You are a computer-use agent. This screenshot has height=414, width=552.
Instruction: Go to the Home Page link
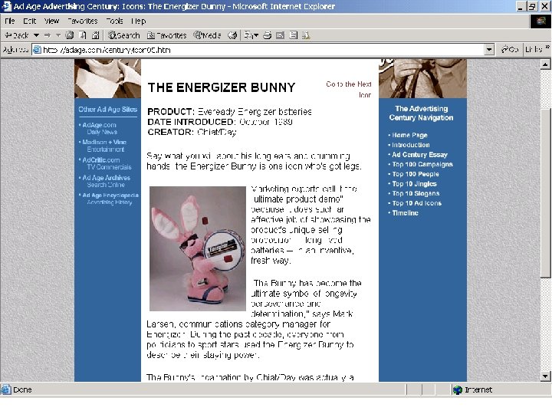point(409,135)
